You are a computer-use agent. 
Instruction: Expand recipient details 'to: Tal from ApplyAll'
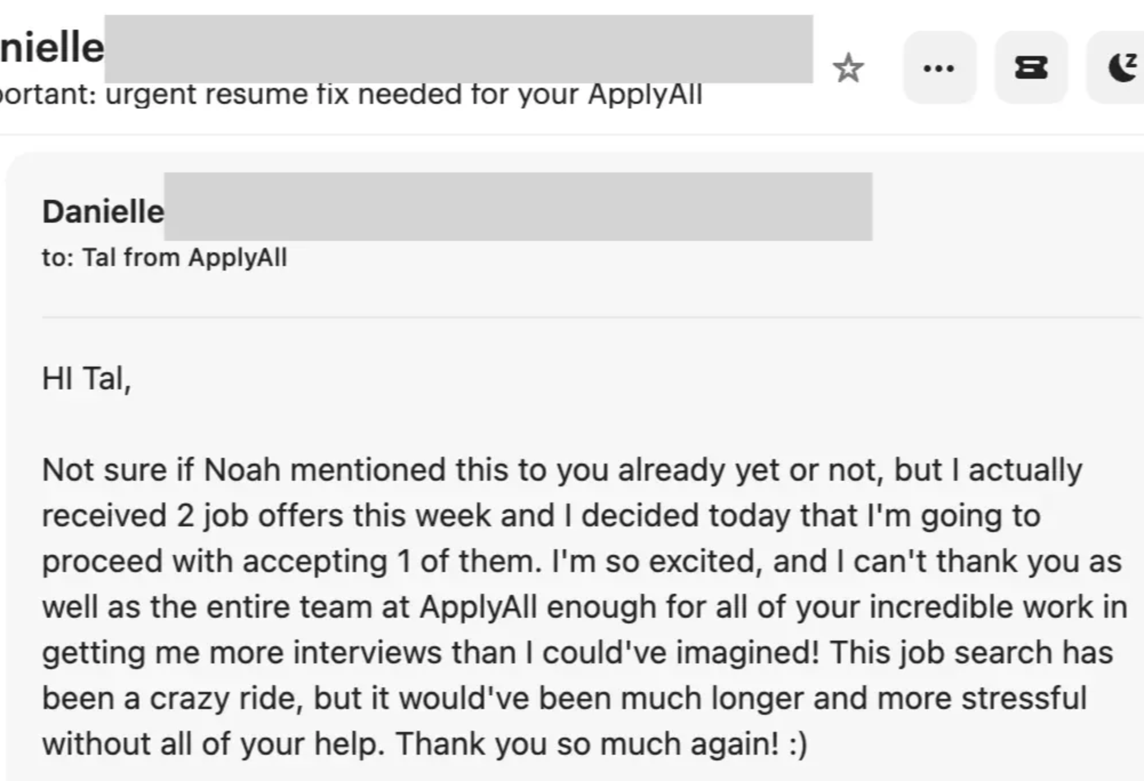[165, 257]
